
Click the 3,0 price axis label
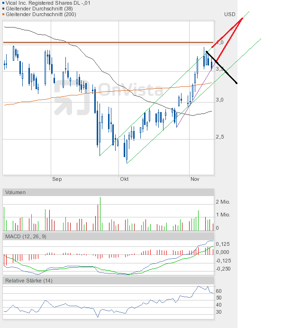(220, 100)
